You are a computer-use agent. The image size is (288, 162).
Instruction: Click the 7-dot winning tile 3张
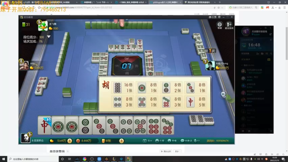pyautogui.click(x=166, y=102)
